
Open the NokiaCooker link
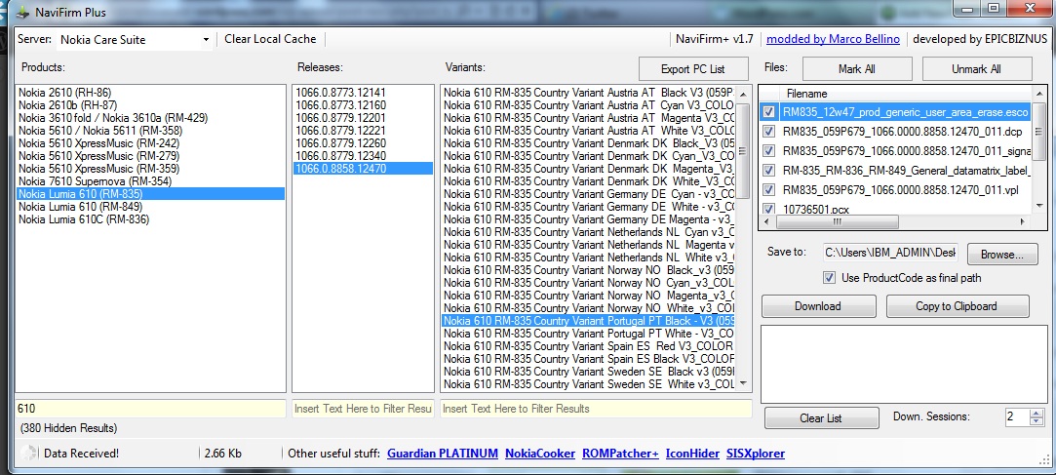point(540,454)
